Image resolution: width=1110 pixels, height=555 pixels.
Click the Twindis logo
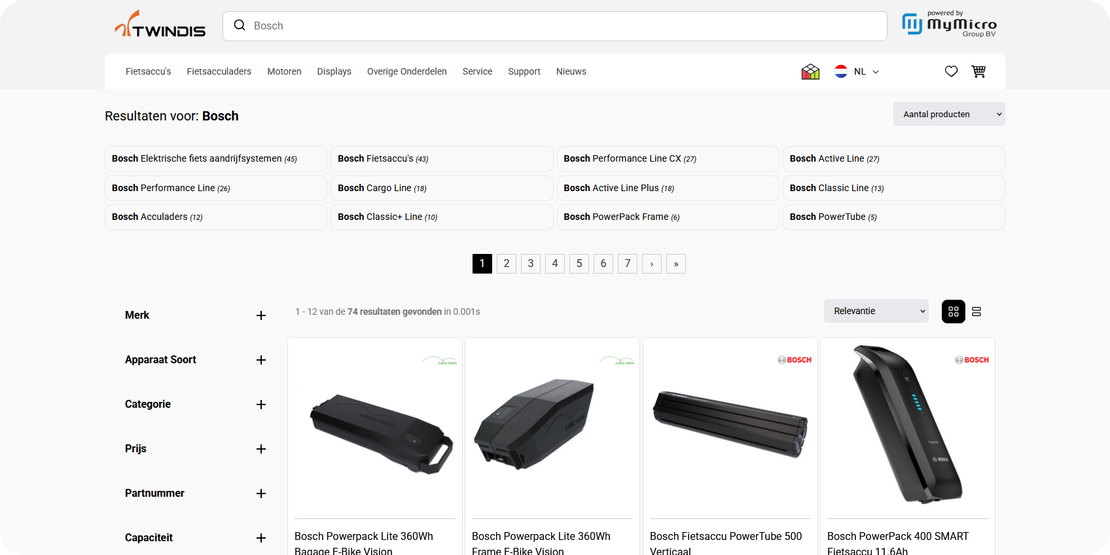tap(160, 25)
